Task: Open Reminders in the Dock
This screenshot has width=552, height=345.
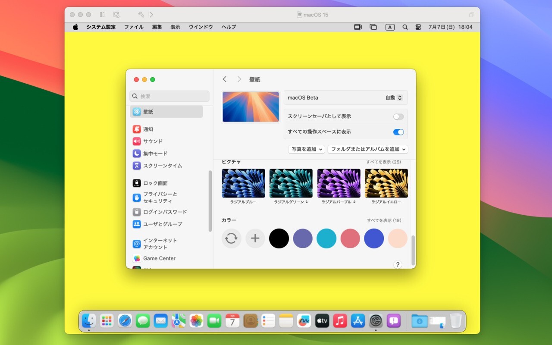Action: [x=268, y=320]
